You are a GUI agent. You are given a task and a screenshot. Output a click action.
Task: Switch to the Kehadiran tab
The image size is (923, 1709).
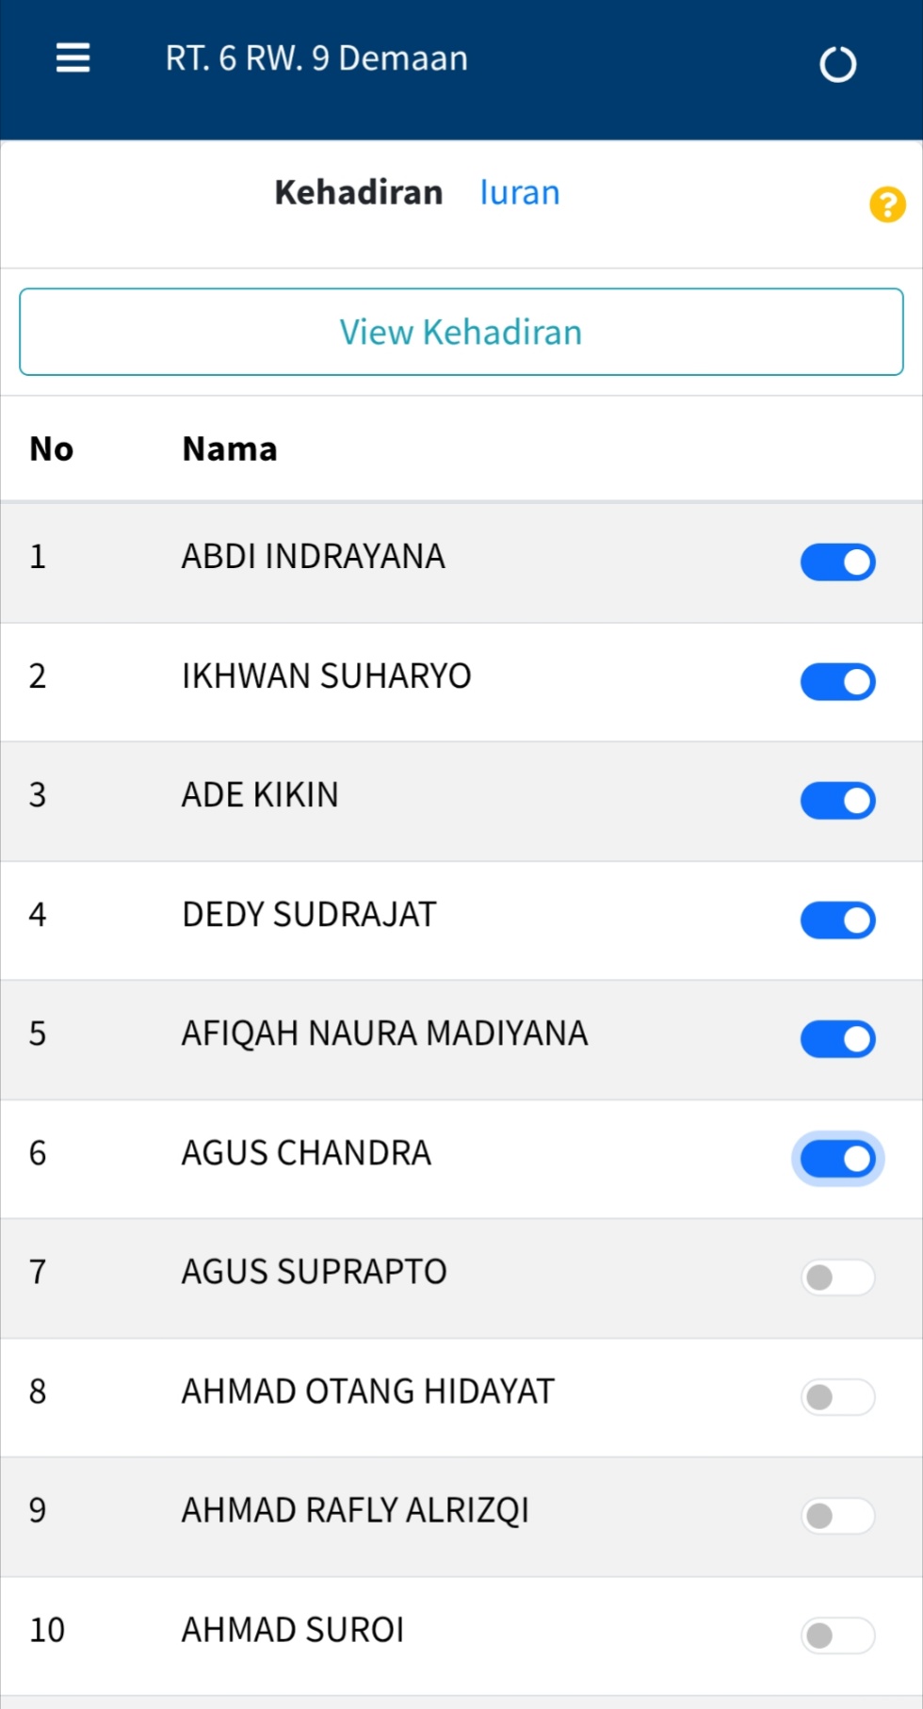coord(359,192)
